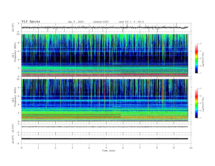This screenshot has width=215, height=166.
Task: Click time axis tick label "1" at bottom
Action: (x=38, y=148)
